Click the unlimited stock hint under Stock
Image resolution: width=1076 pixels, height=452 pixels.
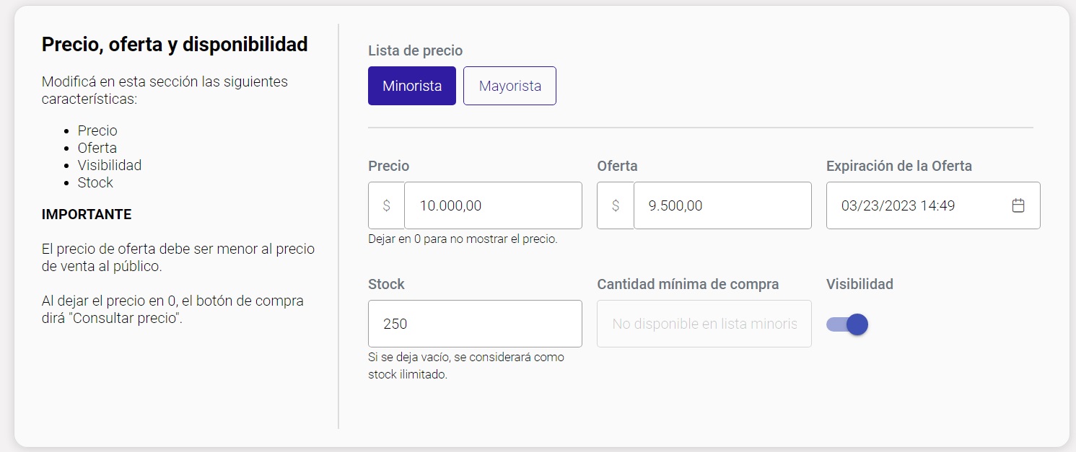[x=466, y=365]
